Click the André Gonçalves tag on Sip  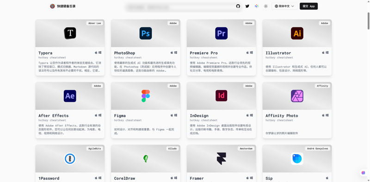click(317, 149)
